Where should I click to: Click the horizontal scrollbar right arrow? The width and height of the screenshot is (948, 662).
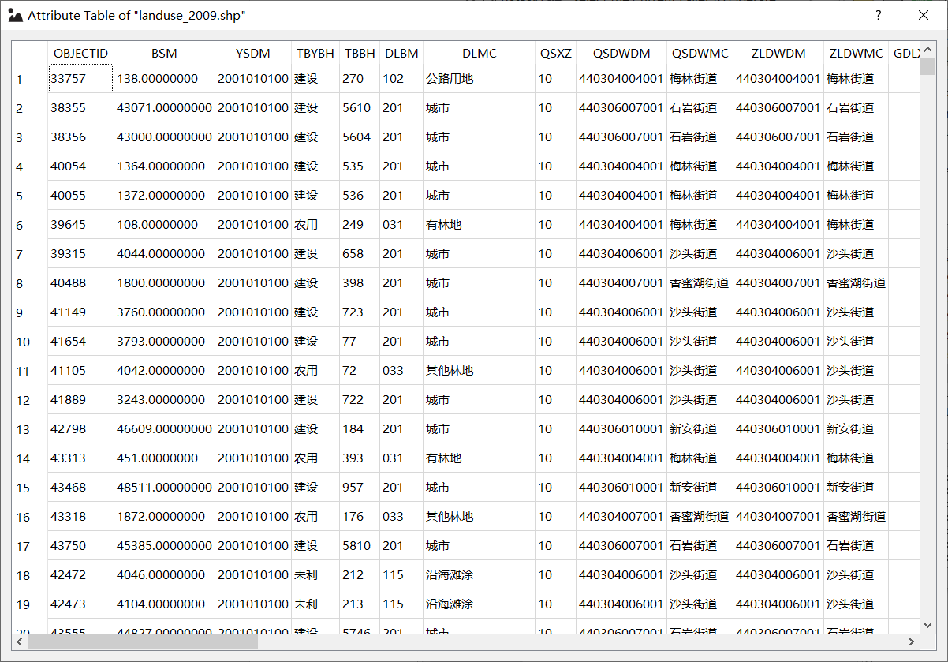point(911,642)
